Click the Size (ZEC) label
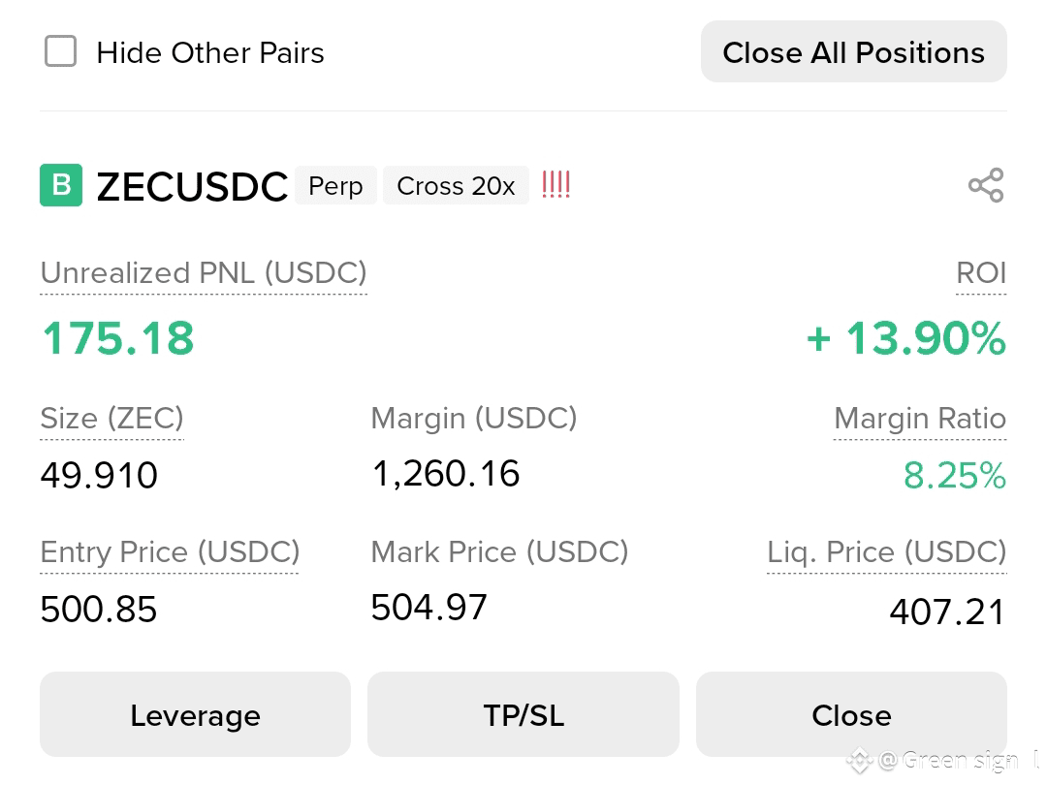Viewport: 1047px width, 785px height. coord(111,419)
